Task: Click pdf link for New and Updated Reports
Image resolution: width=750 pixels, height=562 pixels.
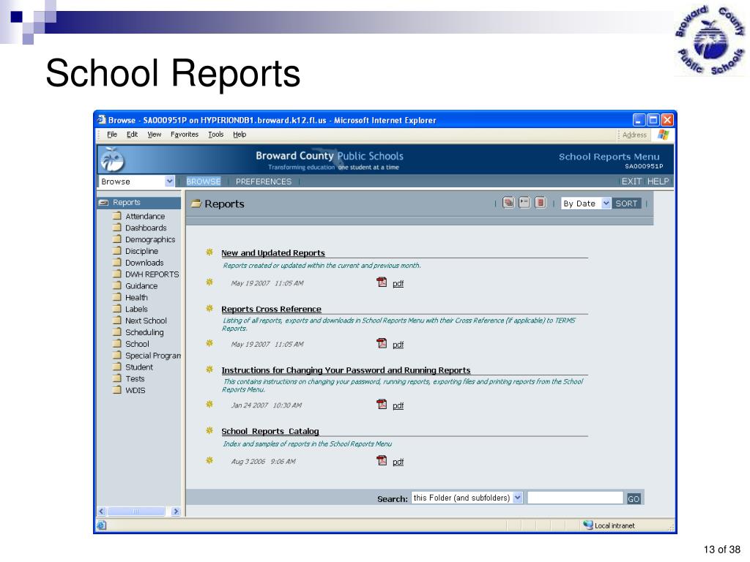Action: [x=398, y=283]
